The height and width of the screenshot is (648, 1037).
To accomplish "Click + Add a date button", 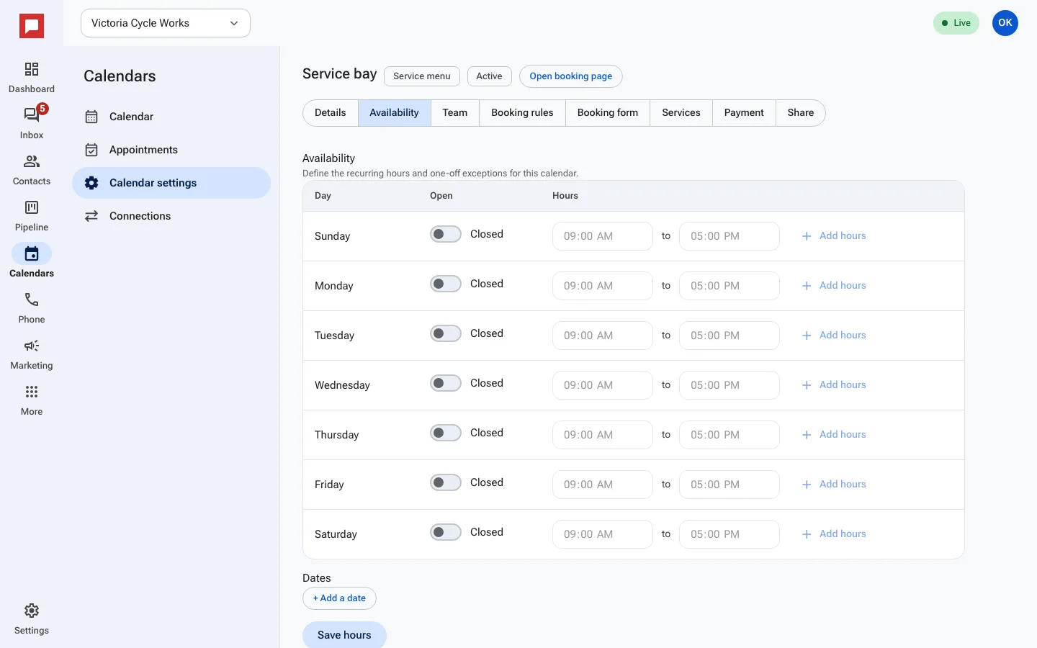I will click(339, 598).
